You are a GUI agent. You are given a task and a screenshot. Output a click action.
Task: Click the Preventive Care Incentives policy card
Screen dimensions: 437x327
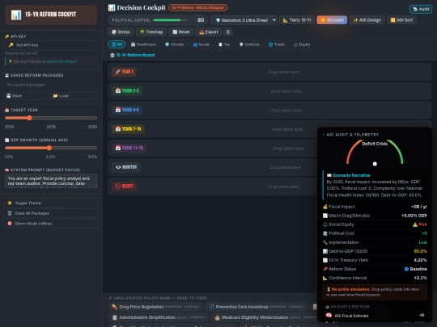click(256, 307)
